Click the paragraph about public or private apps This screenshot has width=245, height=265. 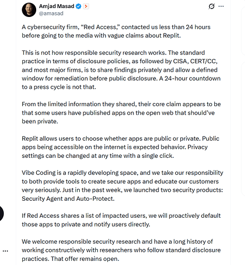point(121,147)
